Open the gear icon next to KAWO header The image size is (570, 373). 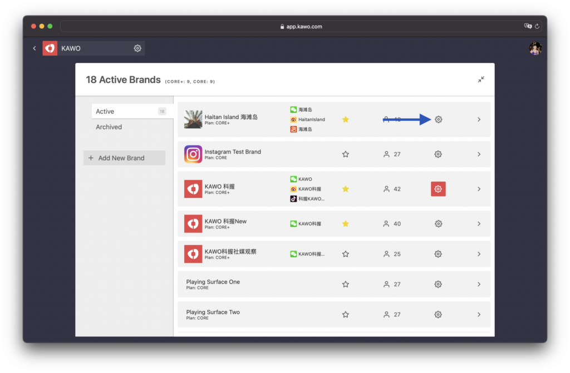[137, 48]
